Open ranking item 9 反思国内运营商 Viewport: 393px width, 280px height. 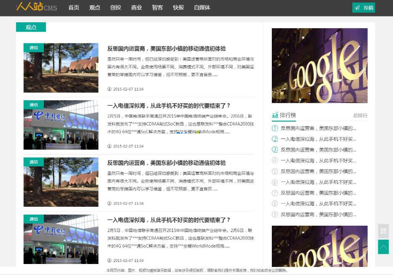click(x=318, y=215)
